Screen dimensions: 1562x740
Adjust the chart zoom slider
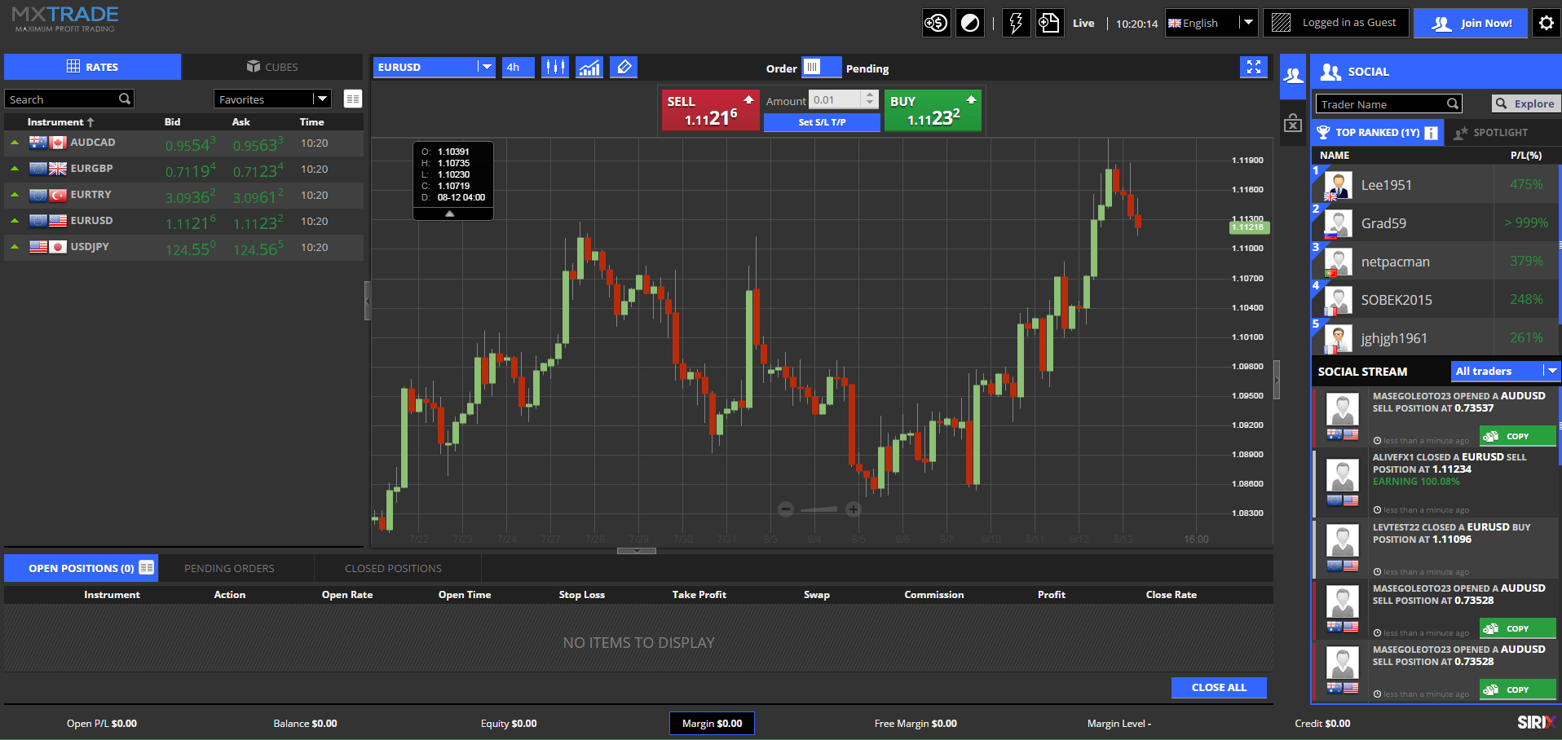click(x=819, y=509)
